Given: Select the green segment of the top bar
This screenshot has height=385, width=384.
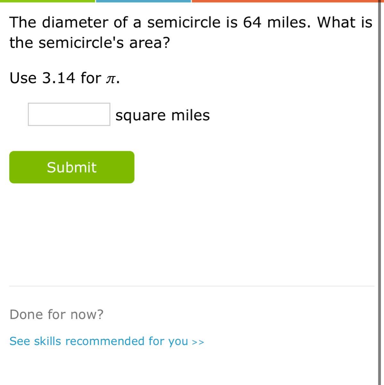Looking at the screenshot, I should point(47,1).
